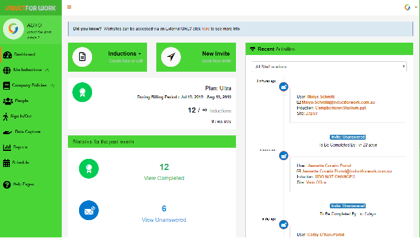Click Invite Unanswered badge under Jeanette Corwin
The height and width of the screenshot is (238, 420).
[x=348, y=206]
